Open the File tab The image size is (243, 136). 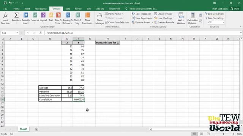pos(5,9)
